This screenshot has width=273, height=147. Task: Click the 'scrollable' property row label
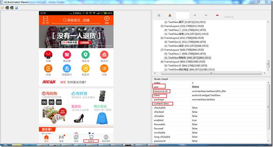160,132
